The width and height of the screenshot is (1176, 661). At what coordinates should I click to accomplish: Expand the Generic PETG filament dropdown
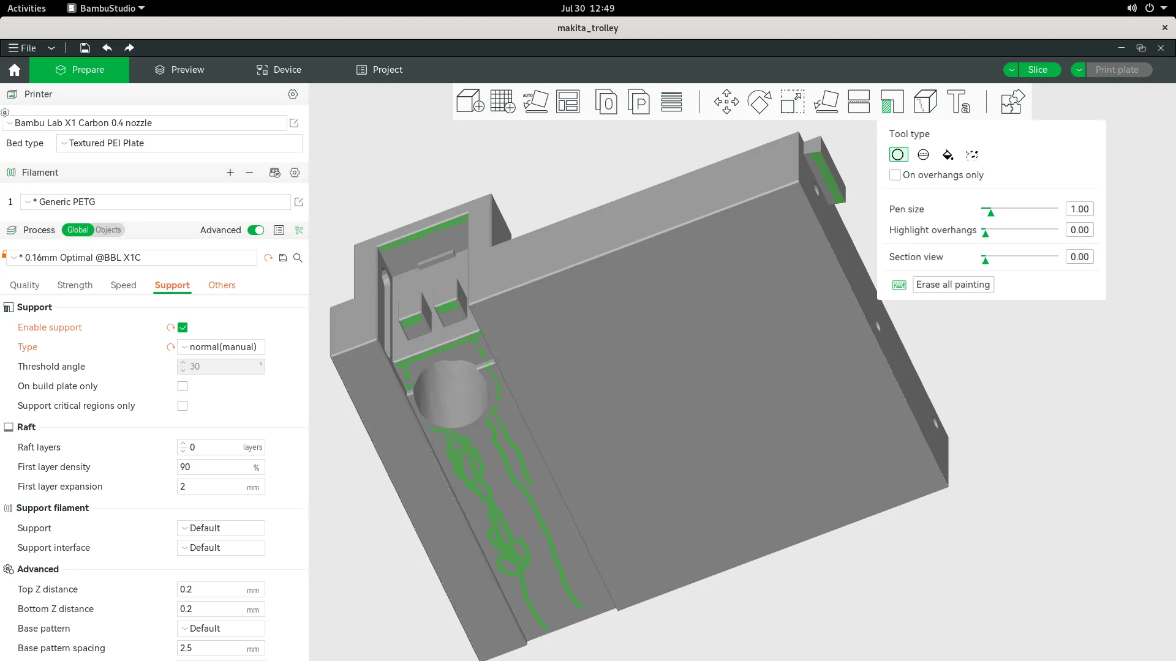click(x=156, y=202)
